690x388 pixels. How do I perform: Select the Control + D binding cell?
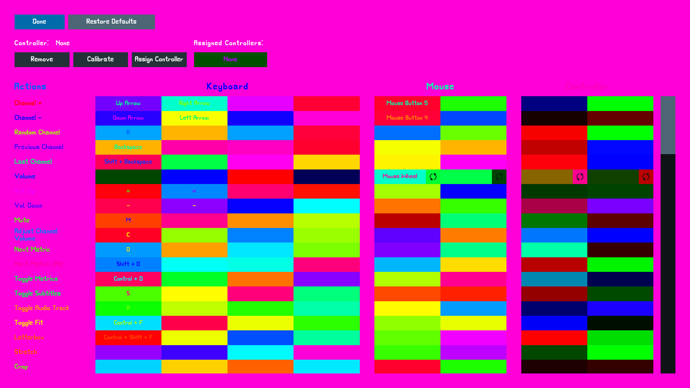128,279
